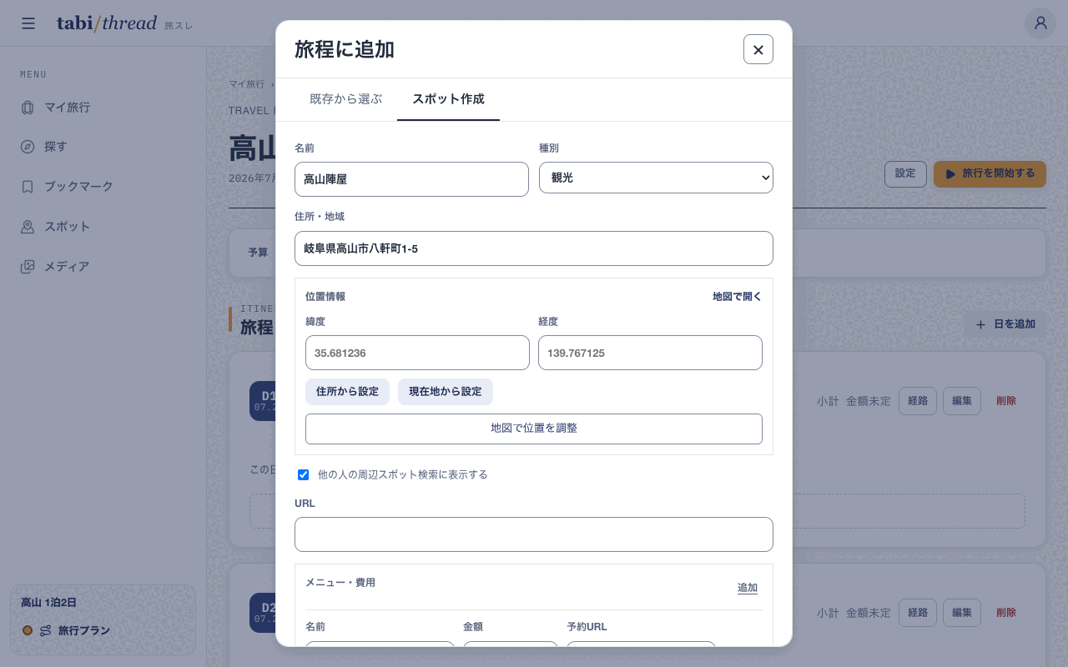This screenshot has height=667, width=1068.
Task: Edit the 住所・地域 address field
Action: pos(534,248)
